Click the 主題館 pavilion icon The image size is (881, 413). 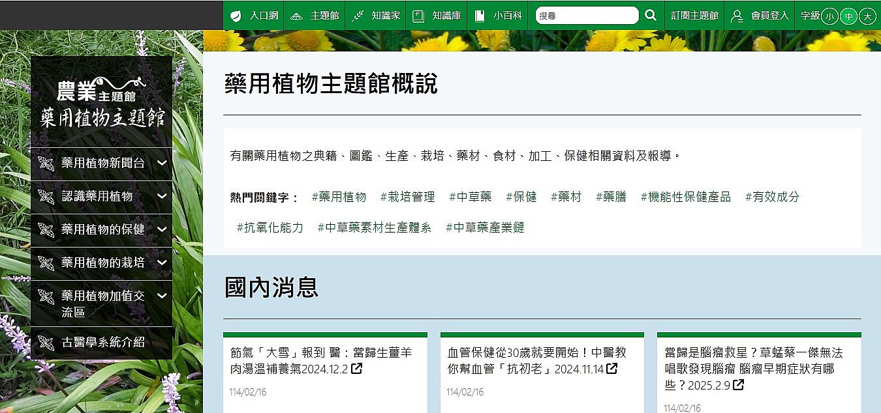click(x=296, y=16)
